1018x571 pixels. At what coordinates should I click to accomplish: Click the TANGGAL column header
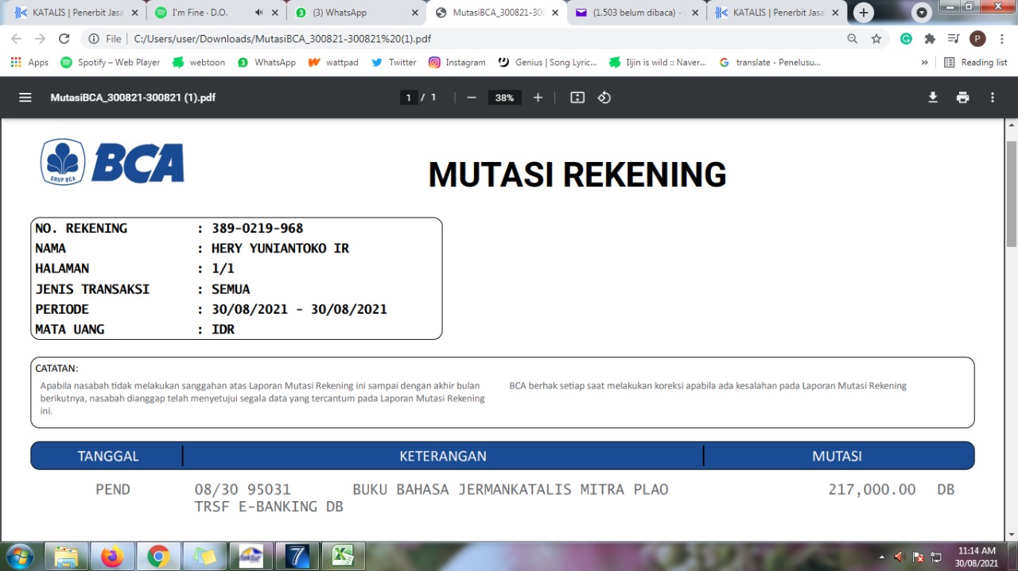[108, 456]
